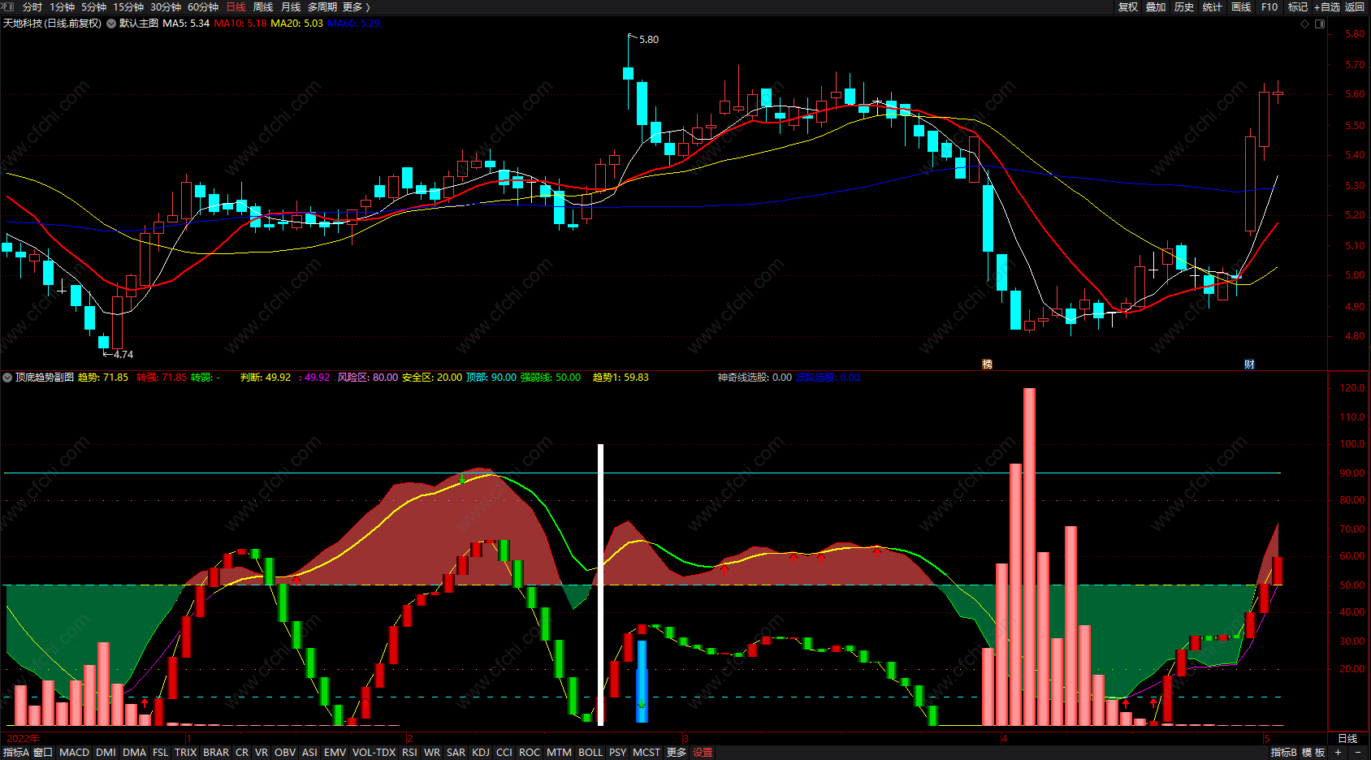The width and height of the screenshot is (1371, 760).
Task: Click the MA5: 5.34 legend value
Action: [x=186, y=24]
